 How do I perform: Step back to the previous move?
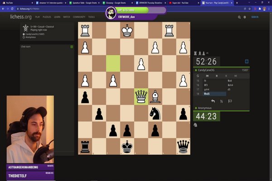point(218,76)
